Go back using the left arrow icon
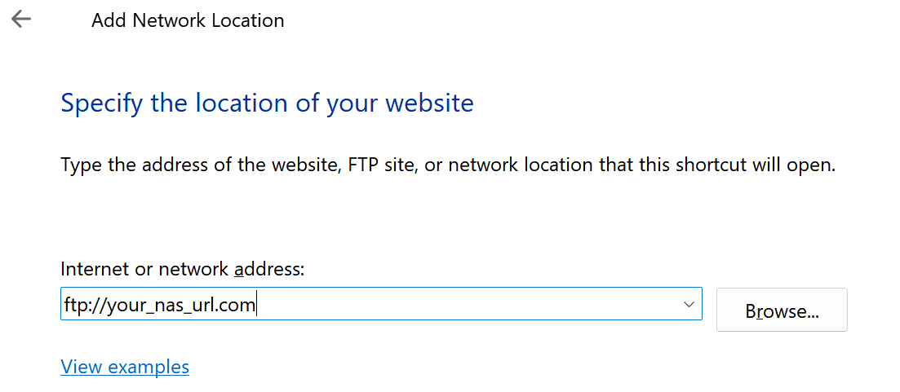 21,20
